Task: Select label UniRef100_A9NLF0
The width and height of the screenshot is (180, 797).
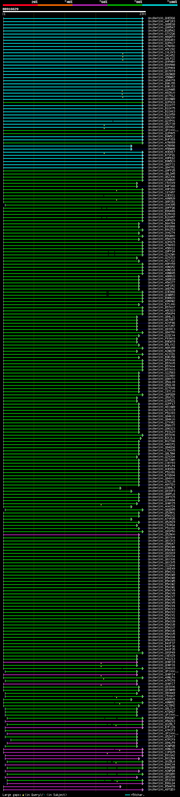Action: point(161,678)
